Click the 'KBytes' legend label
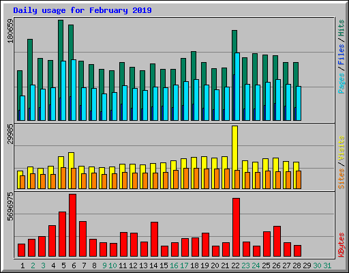 [342, 245]
